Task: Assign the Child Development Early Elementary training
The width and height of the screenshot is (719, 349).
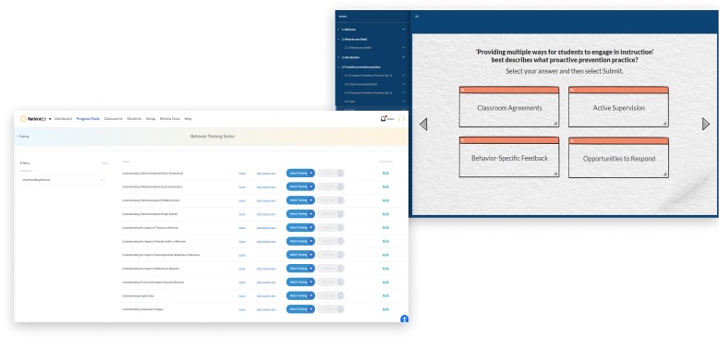Action: tap(242, 174)
